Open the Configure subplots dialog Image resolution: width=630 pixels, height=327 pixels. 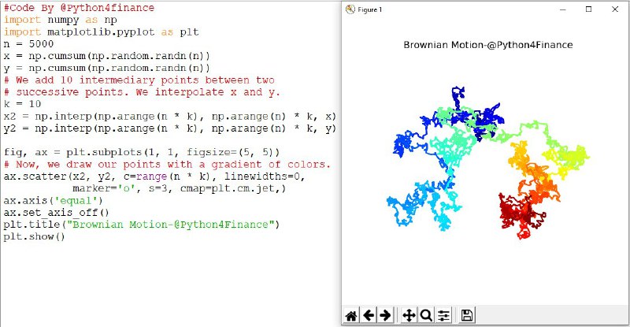pyautogui.click(x=443, y=315)
